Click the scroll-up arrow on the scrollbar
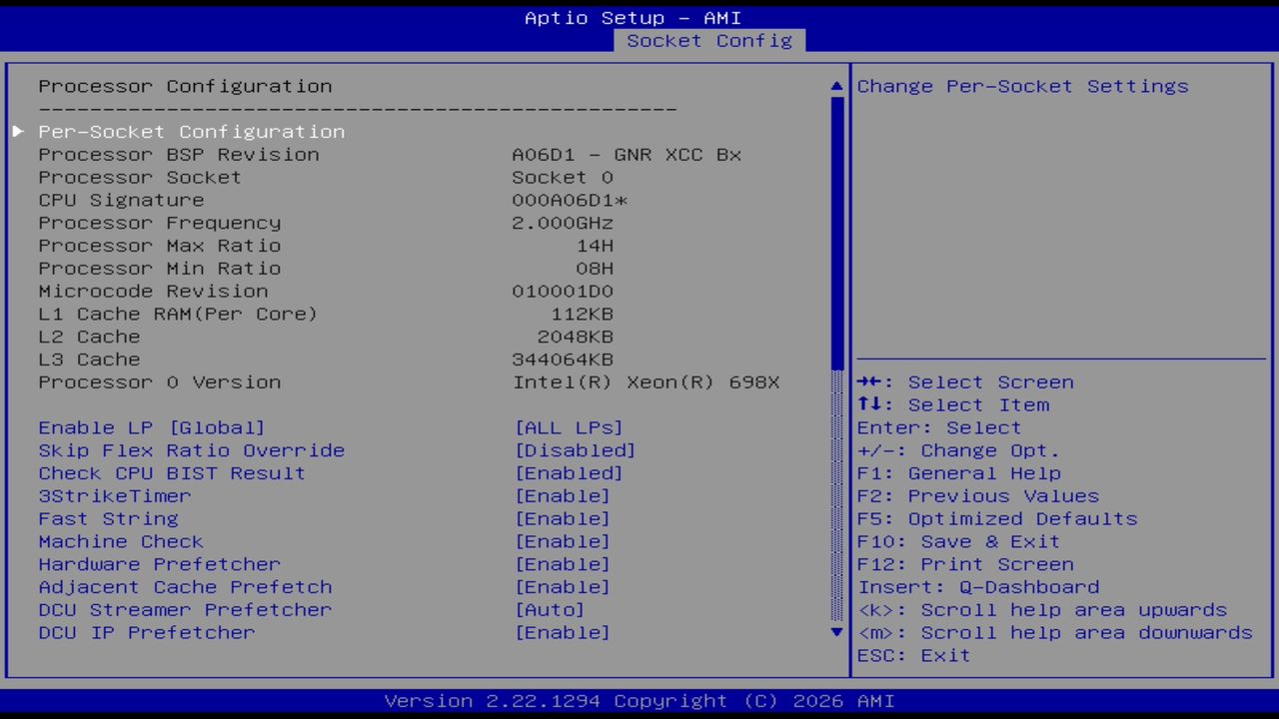This screenshot has height=719, width=1279. (x=835, y=86)
